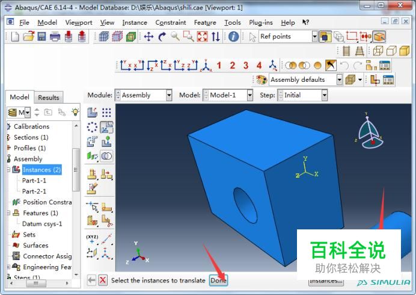This screenshot has height=295, width=416.
Task: Click the Done button in prompt area
Action: tap(218, 281)
